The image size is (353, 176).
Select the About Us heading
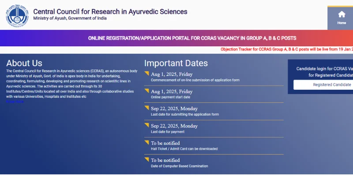(x=24, y=63)
